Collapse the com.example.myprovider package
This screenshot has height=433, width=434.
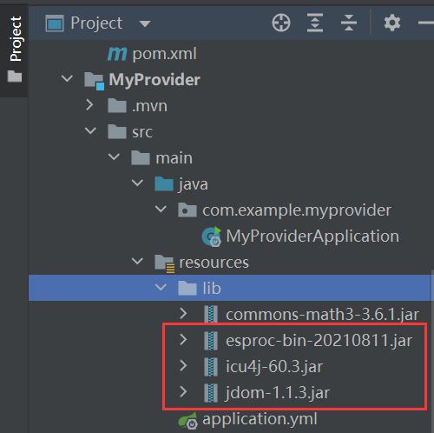161,209
